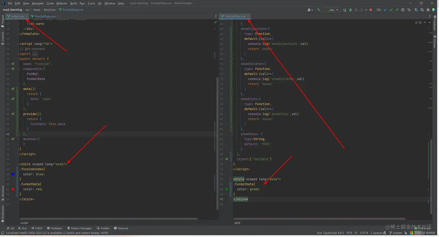This screenshot has width=439, height=237.
Task: Click Git Update Project blue arrow
Action: click(385, 10)
